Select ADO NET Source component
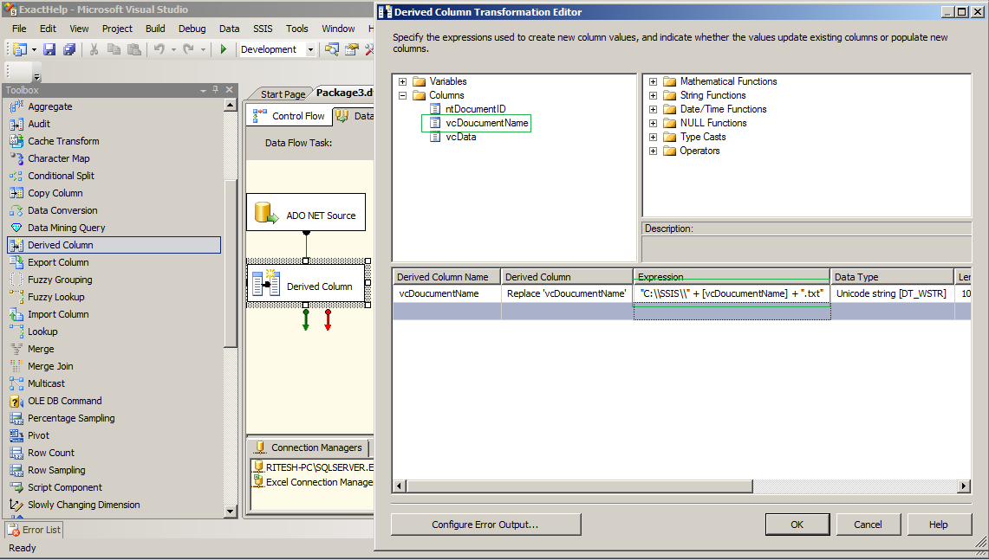The width and height of the screenshot is (989, 560). coord(306,212)
